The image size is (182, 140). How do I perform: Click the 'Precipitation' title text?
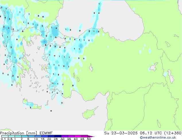12,133
